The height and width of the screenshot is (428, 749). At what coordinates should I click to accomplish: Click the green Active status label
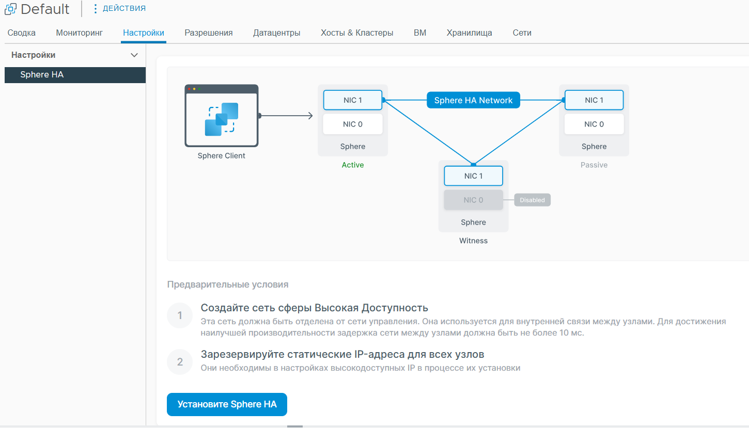click(x=353, y=165)
